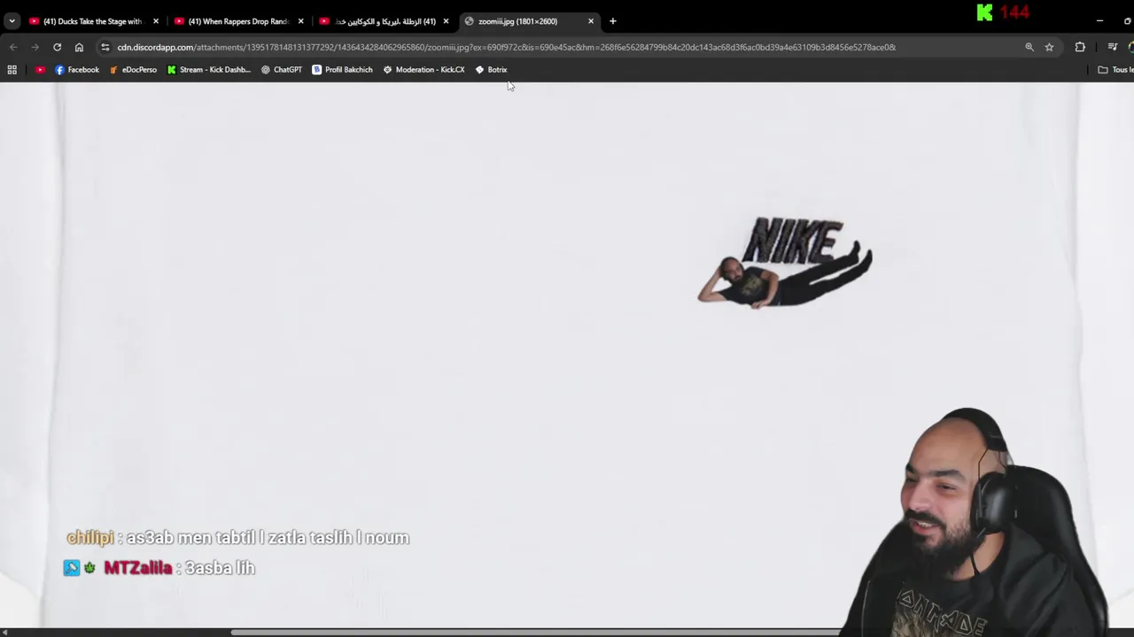Switch to the Arabic-titled YouTube tab
1134x637 pixels.
(384, 21)
